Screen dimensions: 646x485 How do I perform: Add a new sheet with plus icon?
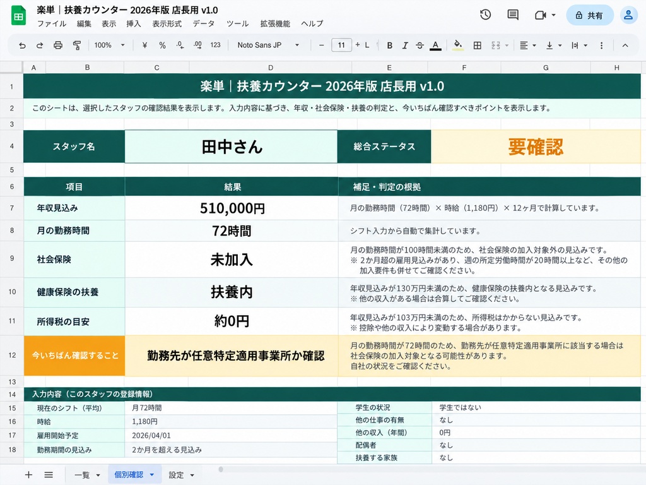(28, 475)
